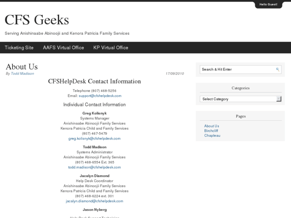This screenshot has width=291, height=218.
Task: Open Chapleau page link
Action: click(212, 136)
